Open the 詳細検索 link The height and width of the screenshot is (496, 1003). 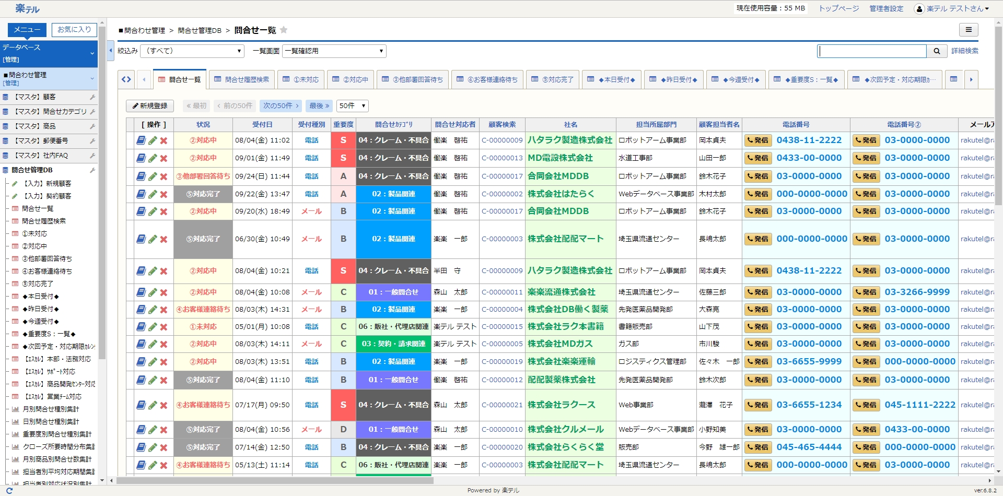(x=964, y=51)
